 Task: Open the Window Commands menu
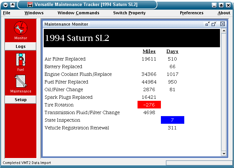[x=78, y=13]
